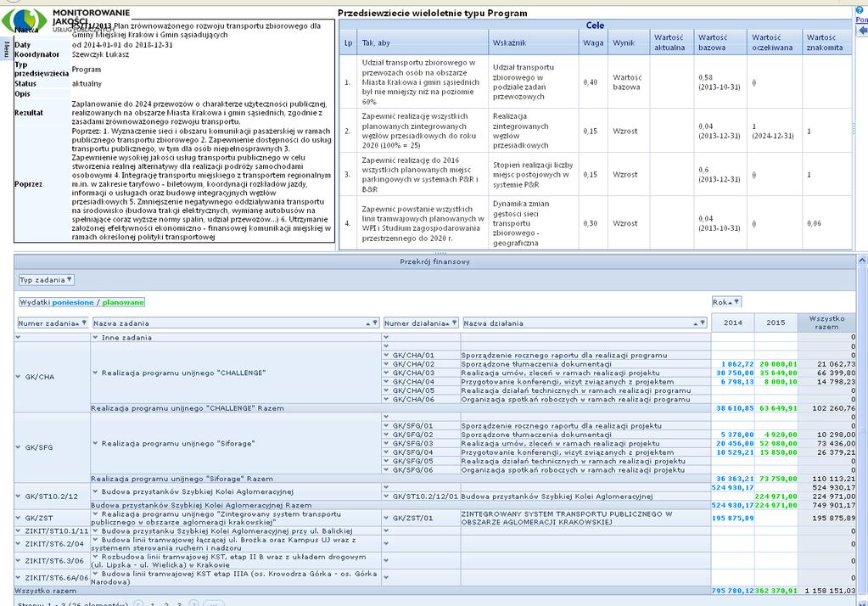Toggle the chevron beside GK/CHA/01
The height and width of the screenshot is (606, 868).
point(386,355)
